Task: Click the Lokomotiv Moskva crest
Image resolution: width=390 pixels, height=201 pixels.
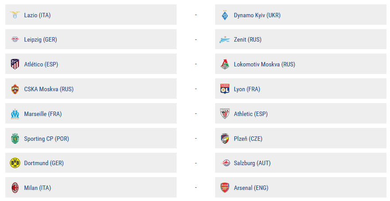Action: point(225,64)
